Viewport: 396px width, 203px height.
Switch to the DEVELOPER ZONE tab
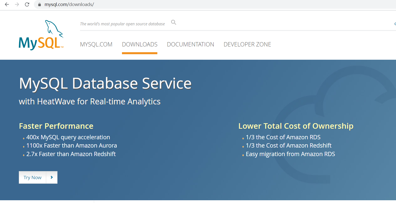(247, 44)
